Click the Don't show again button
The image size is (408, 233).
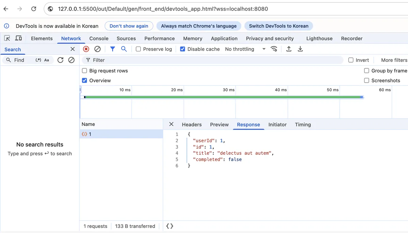point(129,26)
